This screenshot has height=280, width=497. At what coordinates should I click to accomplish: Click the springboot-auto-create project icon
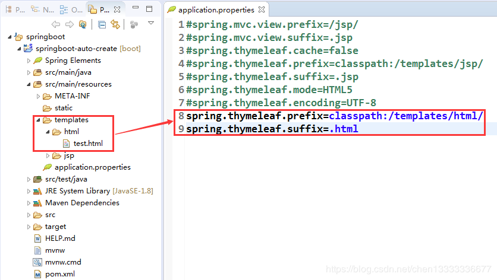click(28, 48)
